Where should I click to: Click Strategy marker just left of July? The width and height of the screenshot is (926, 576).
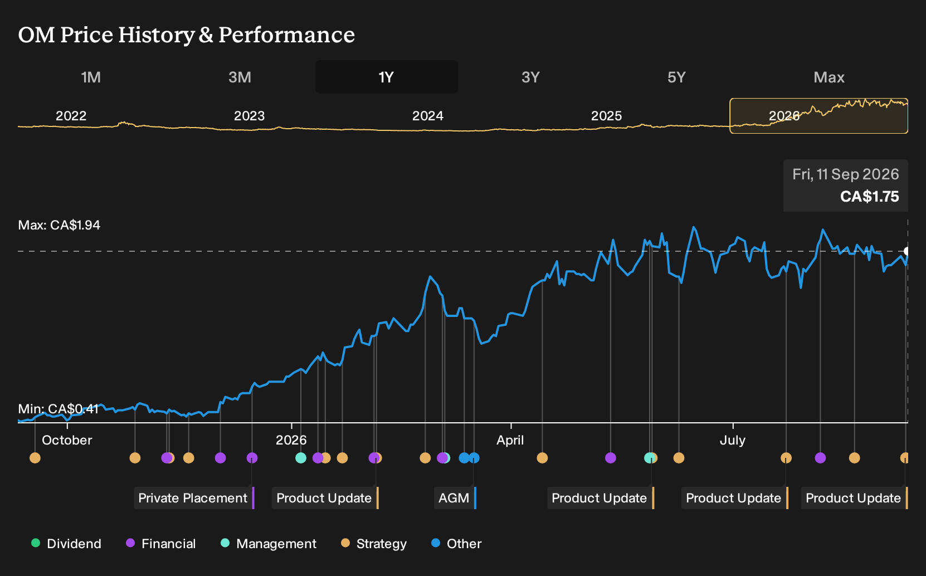[679, 458]
